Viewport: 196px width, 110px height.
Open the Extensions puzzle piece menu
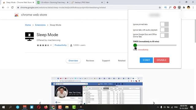[x=184, y=7]
